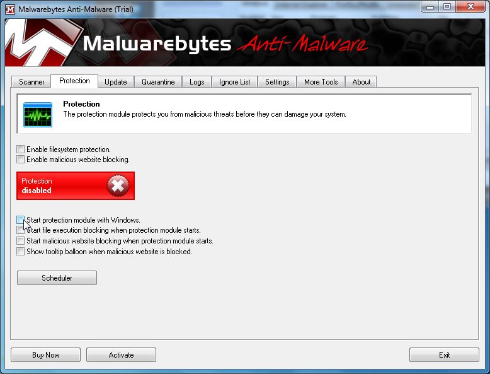Toggle Start file execution blocking checkbox

click(x=20, y=230)
